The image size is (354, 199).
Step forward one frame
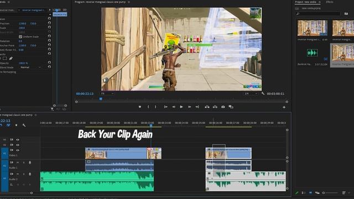pos(189,107)
